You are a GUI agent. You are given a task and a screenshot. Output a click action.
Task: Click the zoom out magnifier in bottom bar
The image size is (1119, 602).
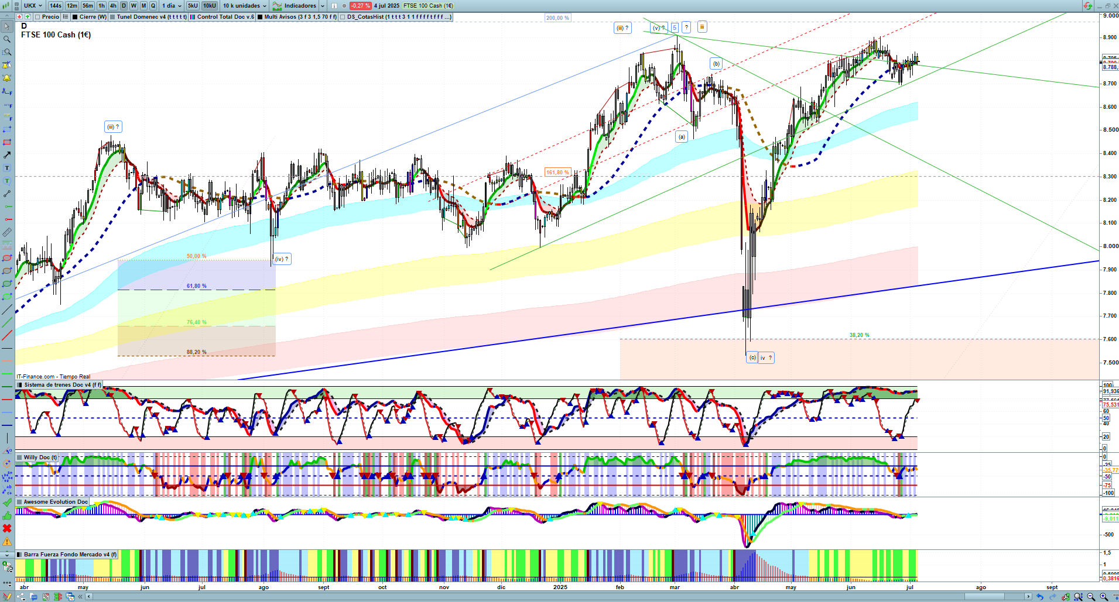[1091, 597]
